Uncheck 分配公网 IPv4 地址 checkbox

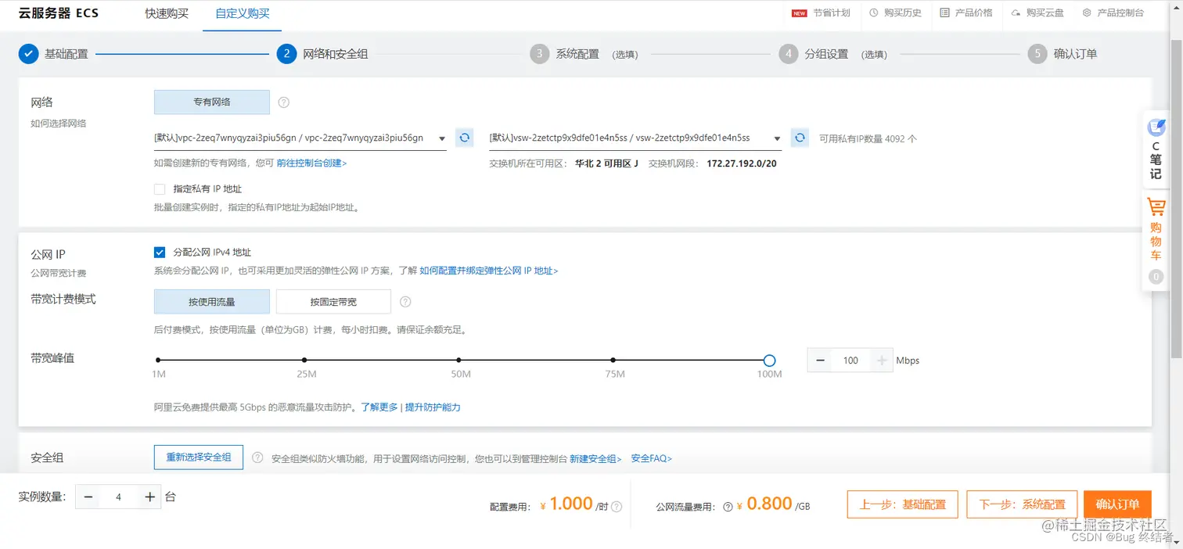(160, 253)
